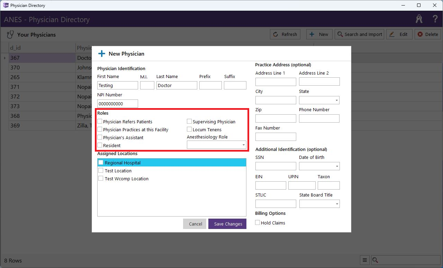Click the NPI Number field
The width and height of the screenshot is (443, 268).
pyautogui.click(x=118, y=104)
